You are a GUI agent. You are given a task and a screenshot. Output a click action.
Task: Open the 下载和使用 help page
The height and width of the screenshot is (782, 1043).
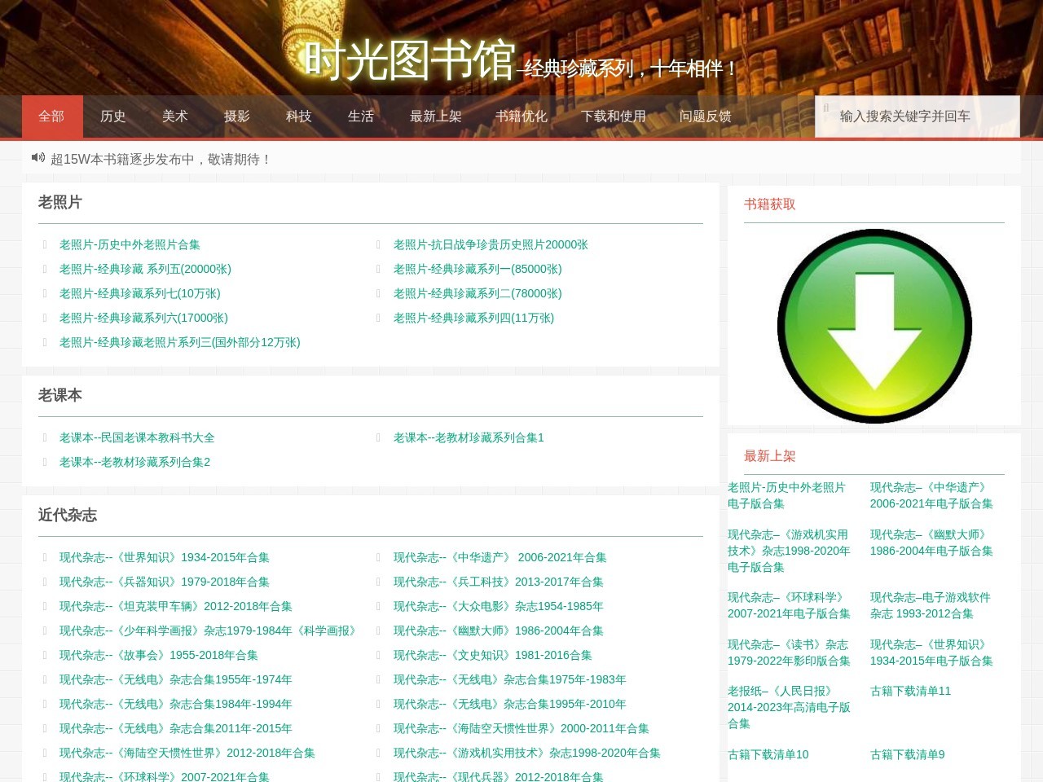point(613,116)
